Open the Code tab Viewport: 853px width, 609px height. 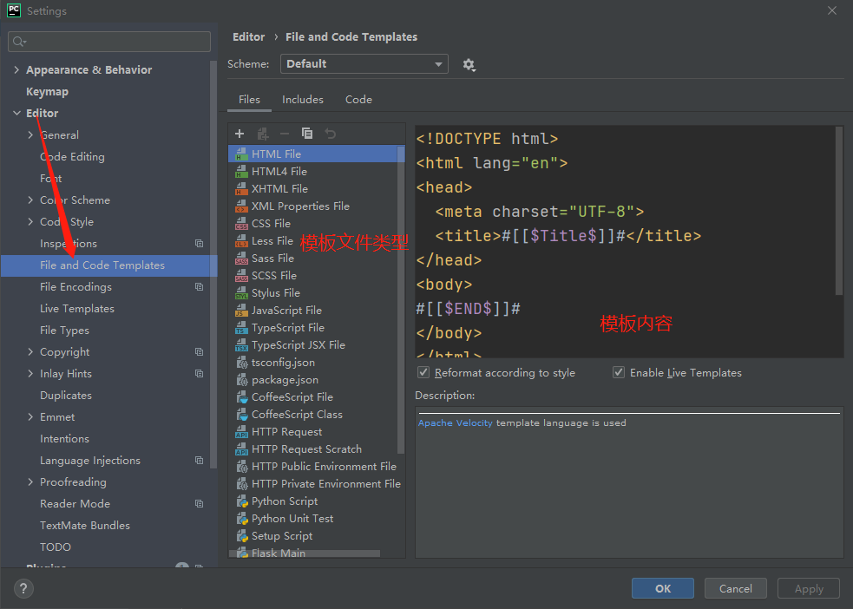coord(358,99)
